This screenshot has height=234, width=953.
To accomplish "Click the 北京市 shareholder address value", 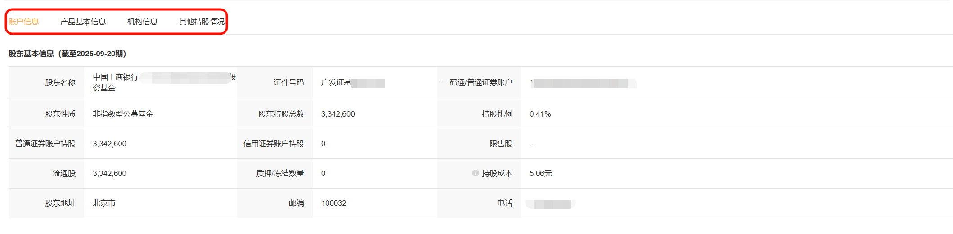I will [104, 203].
